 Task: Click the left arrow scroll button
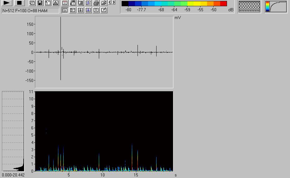click(110, 2)
